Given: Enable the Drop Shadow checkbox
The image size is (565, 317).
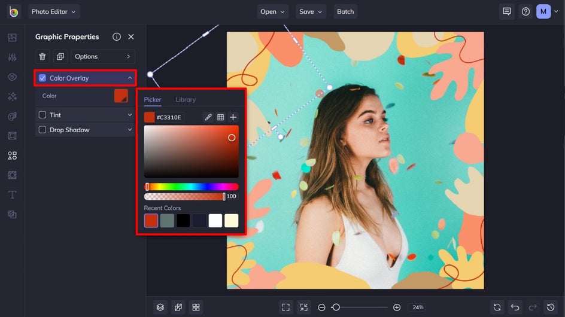Looking at the screenshot, I should point(42,130).
